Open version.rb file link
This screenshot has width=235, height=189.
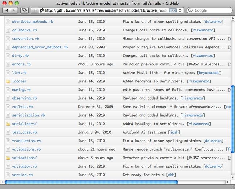[22, 175]
